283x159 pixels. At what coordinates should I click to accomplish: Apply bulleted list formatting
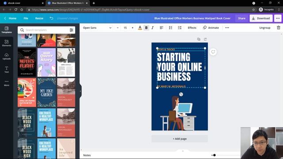[171, 28]
